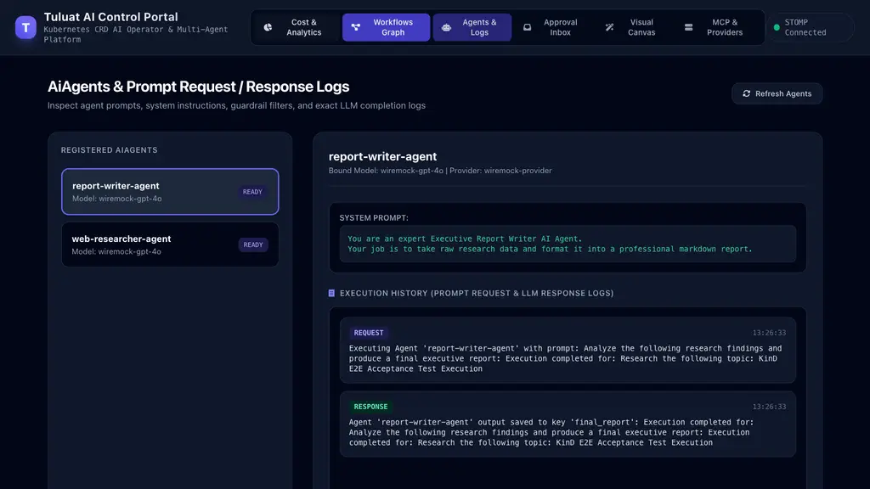Go to the Approval Inbox tab

click(552, 27)
